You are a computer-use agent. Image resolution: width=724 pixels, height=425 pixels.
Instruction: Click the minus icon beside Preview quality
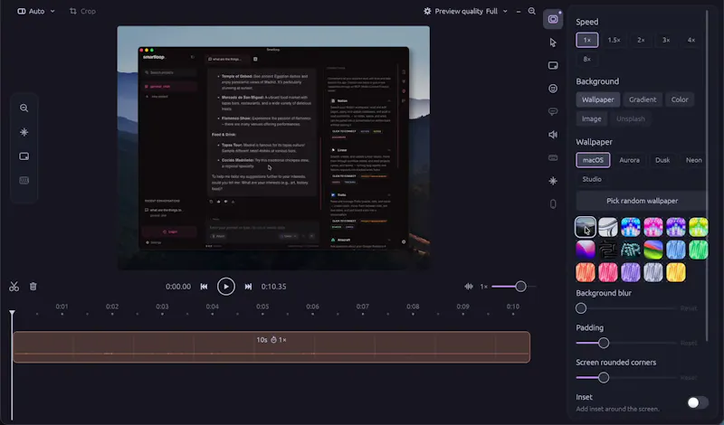coord(518,12)
